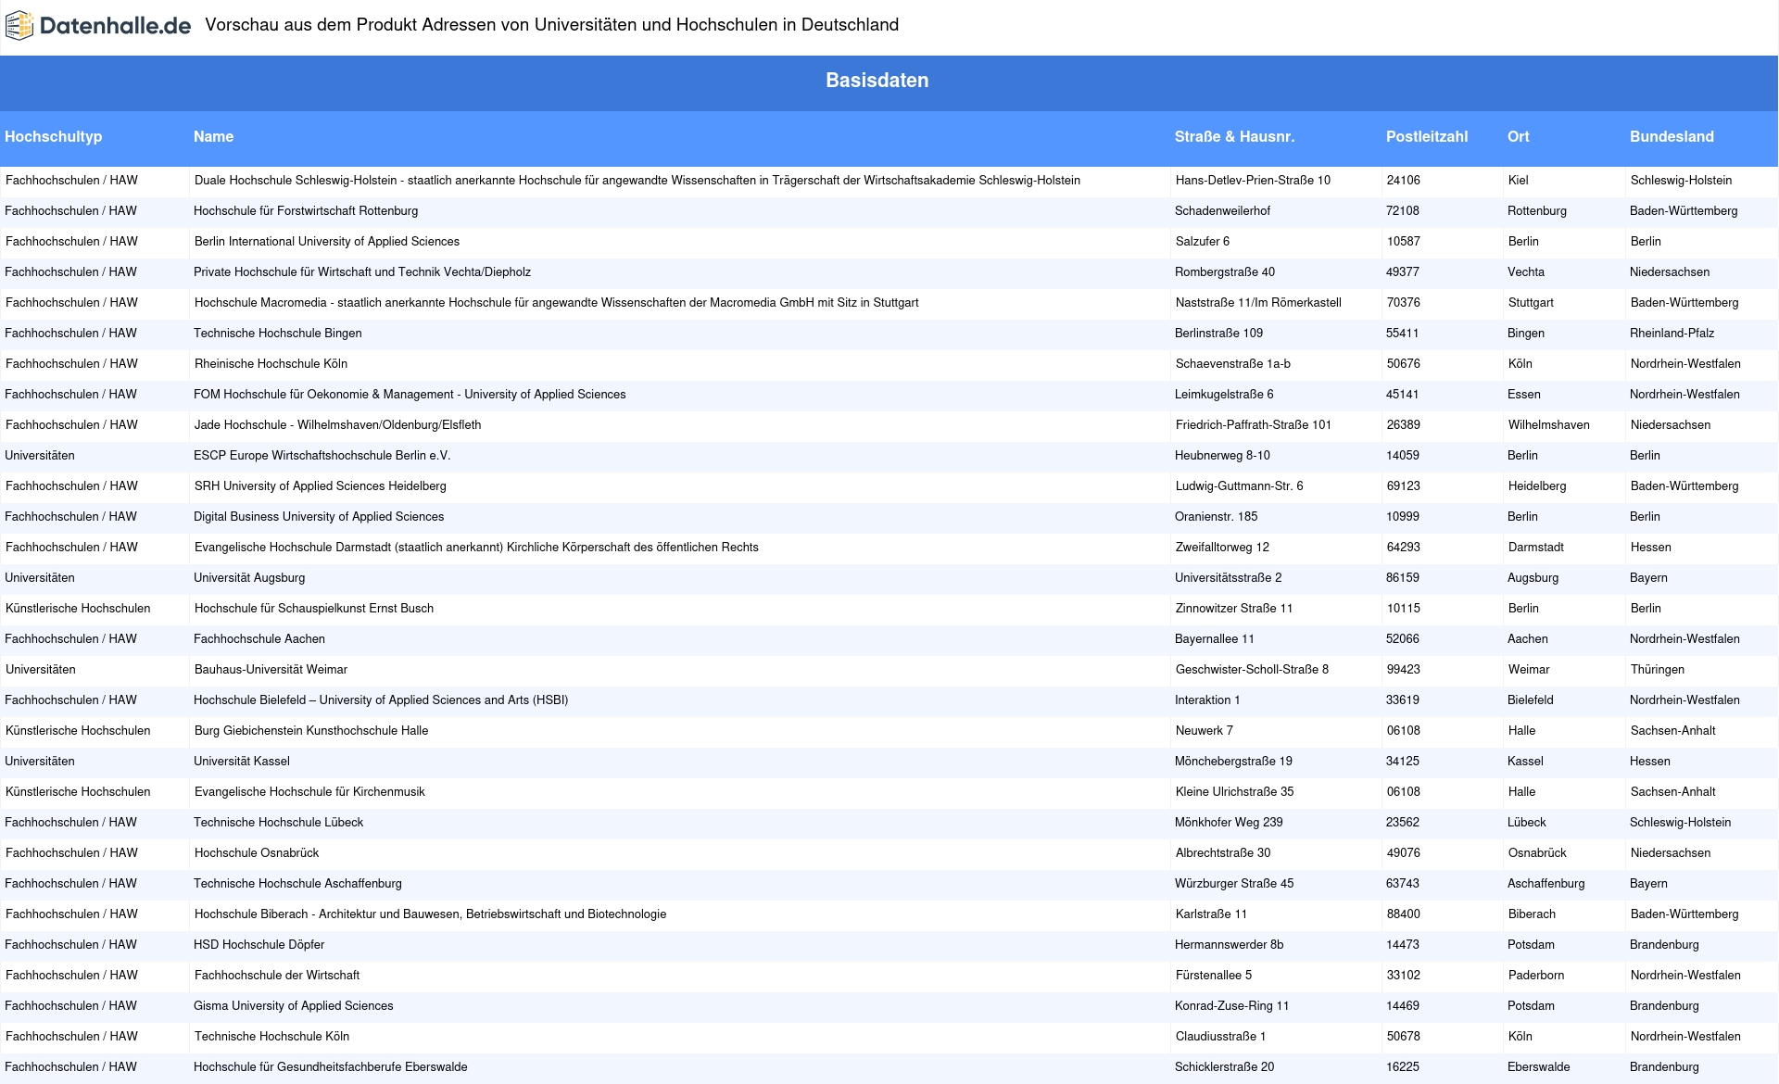Click postal code 99423

[x=1403, y=670]
